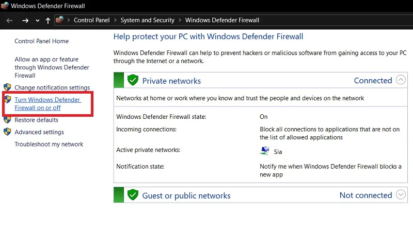The height and width of the screenshot is (234, 413).
Task: Click the Forward navigation arrow
Action: pos(25,21)
